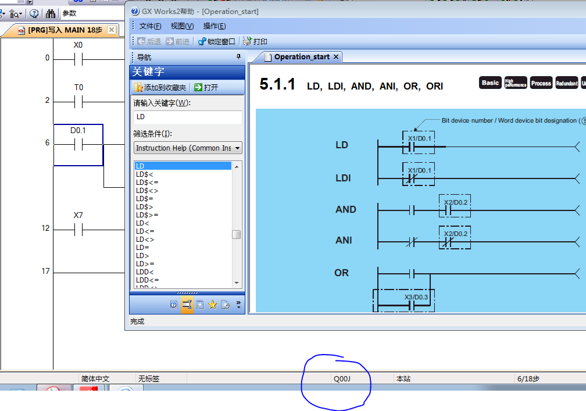Open the Favorites star icon in navigation pane
The image size is (586, 411).
click(213, 305)
